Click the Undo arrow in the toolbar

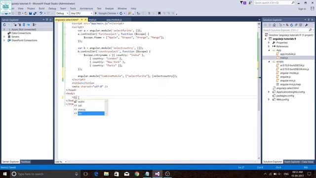coord(41,13)
